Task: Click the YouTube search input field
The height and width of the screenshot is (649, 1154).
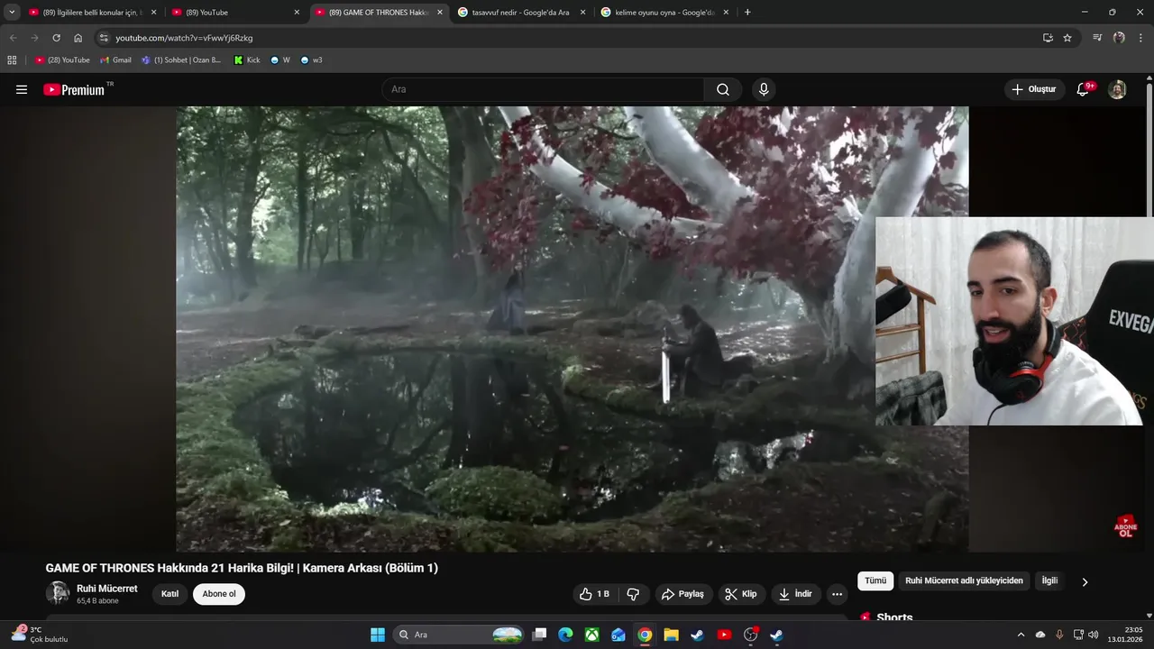Action: (x=543, y=89)
